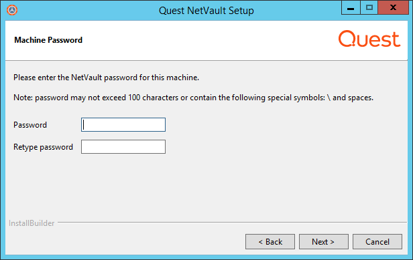
Task: Select the Retype password input field
Action: (123, 146)
